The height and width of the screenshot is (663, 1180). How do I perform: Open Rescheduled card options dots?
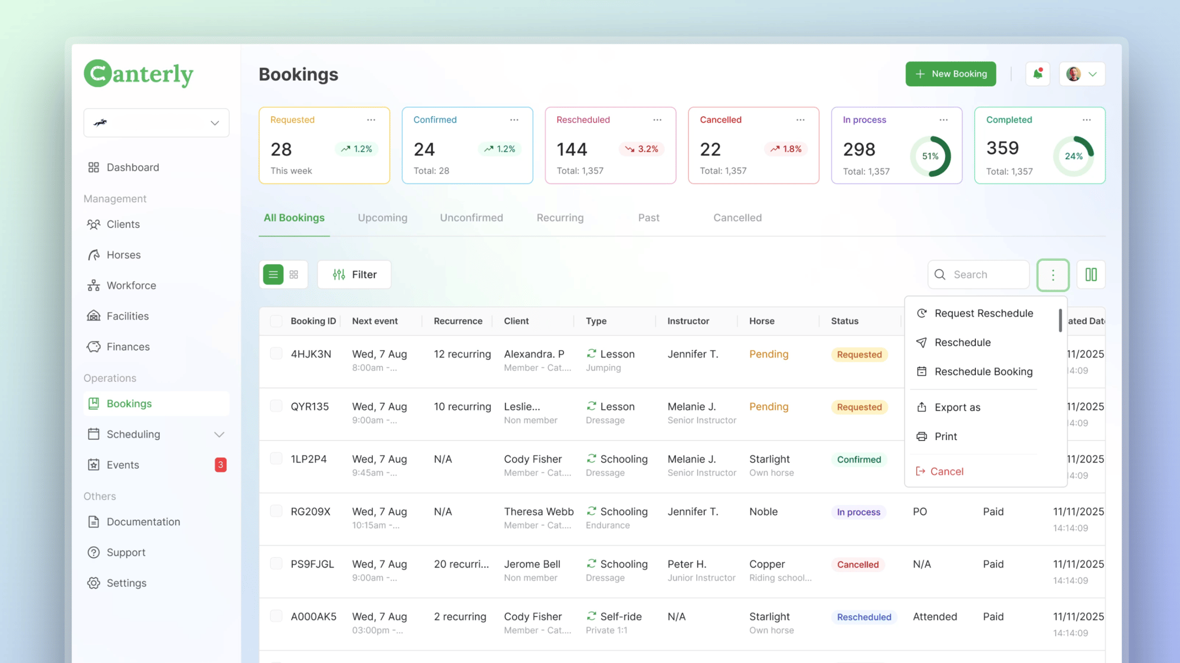click(x=657, y=120)
